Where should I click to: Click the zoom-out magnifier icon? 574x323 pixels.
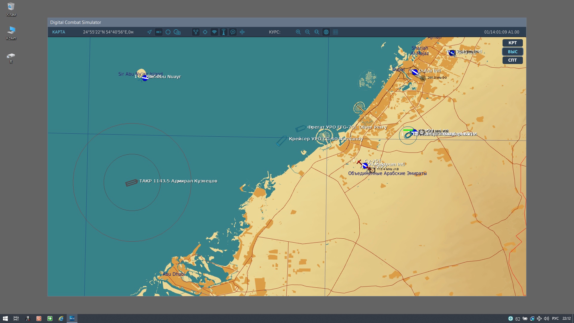[308, 32]
